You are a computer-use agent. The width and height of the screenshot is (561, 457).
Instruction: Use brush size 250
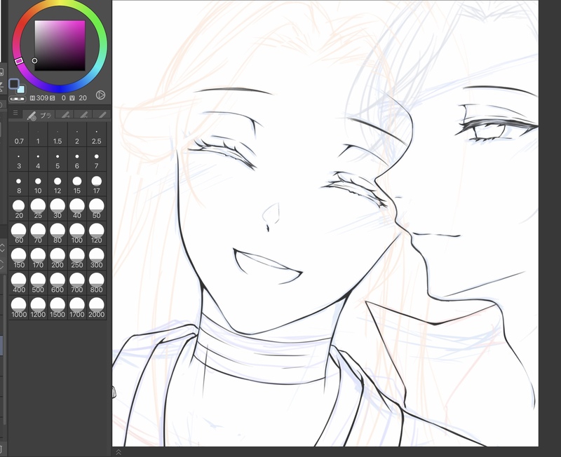pos(77,258)
